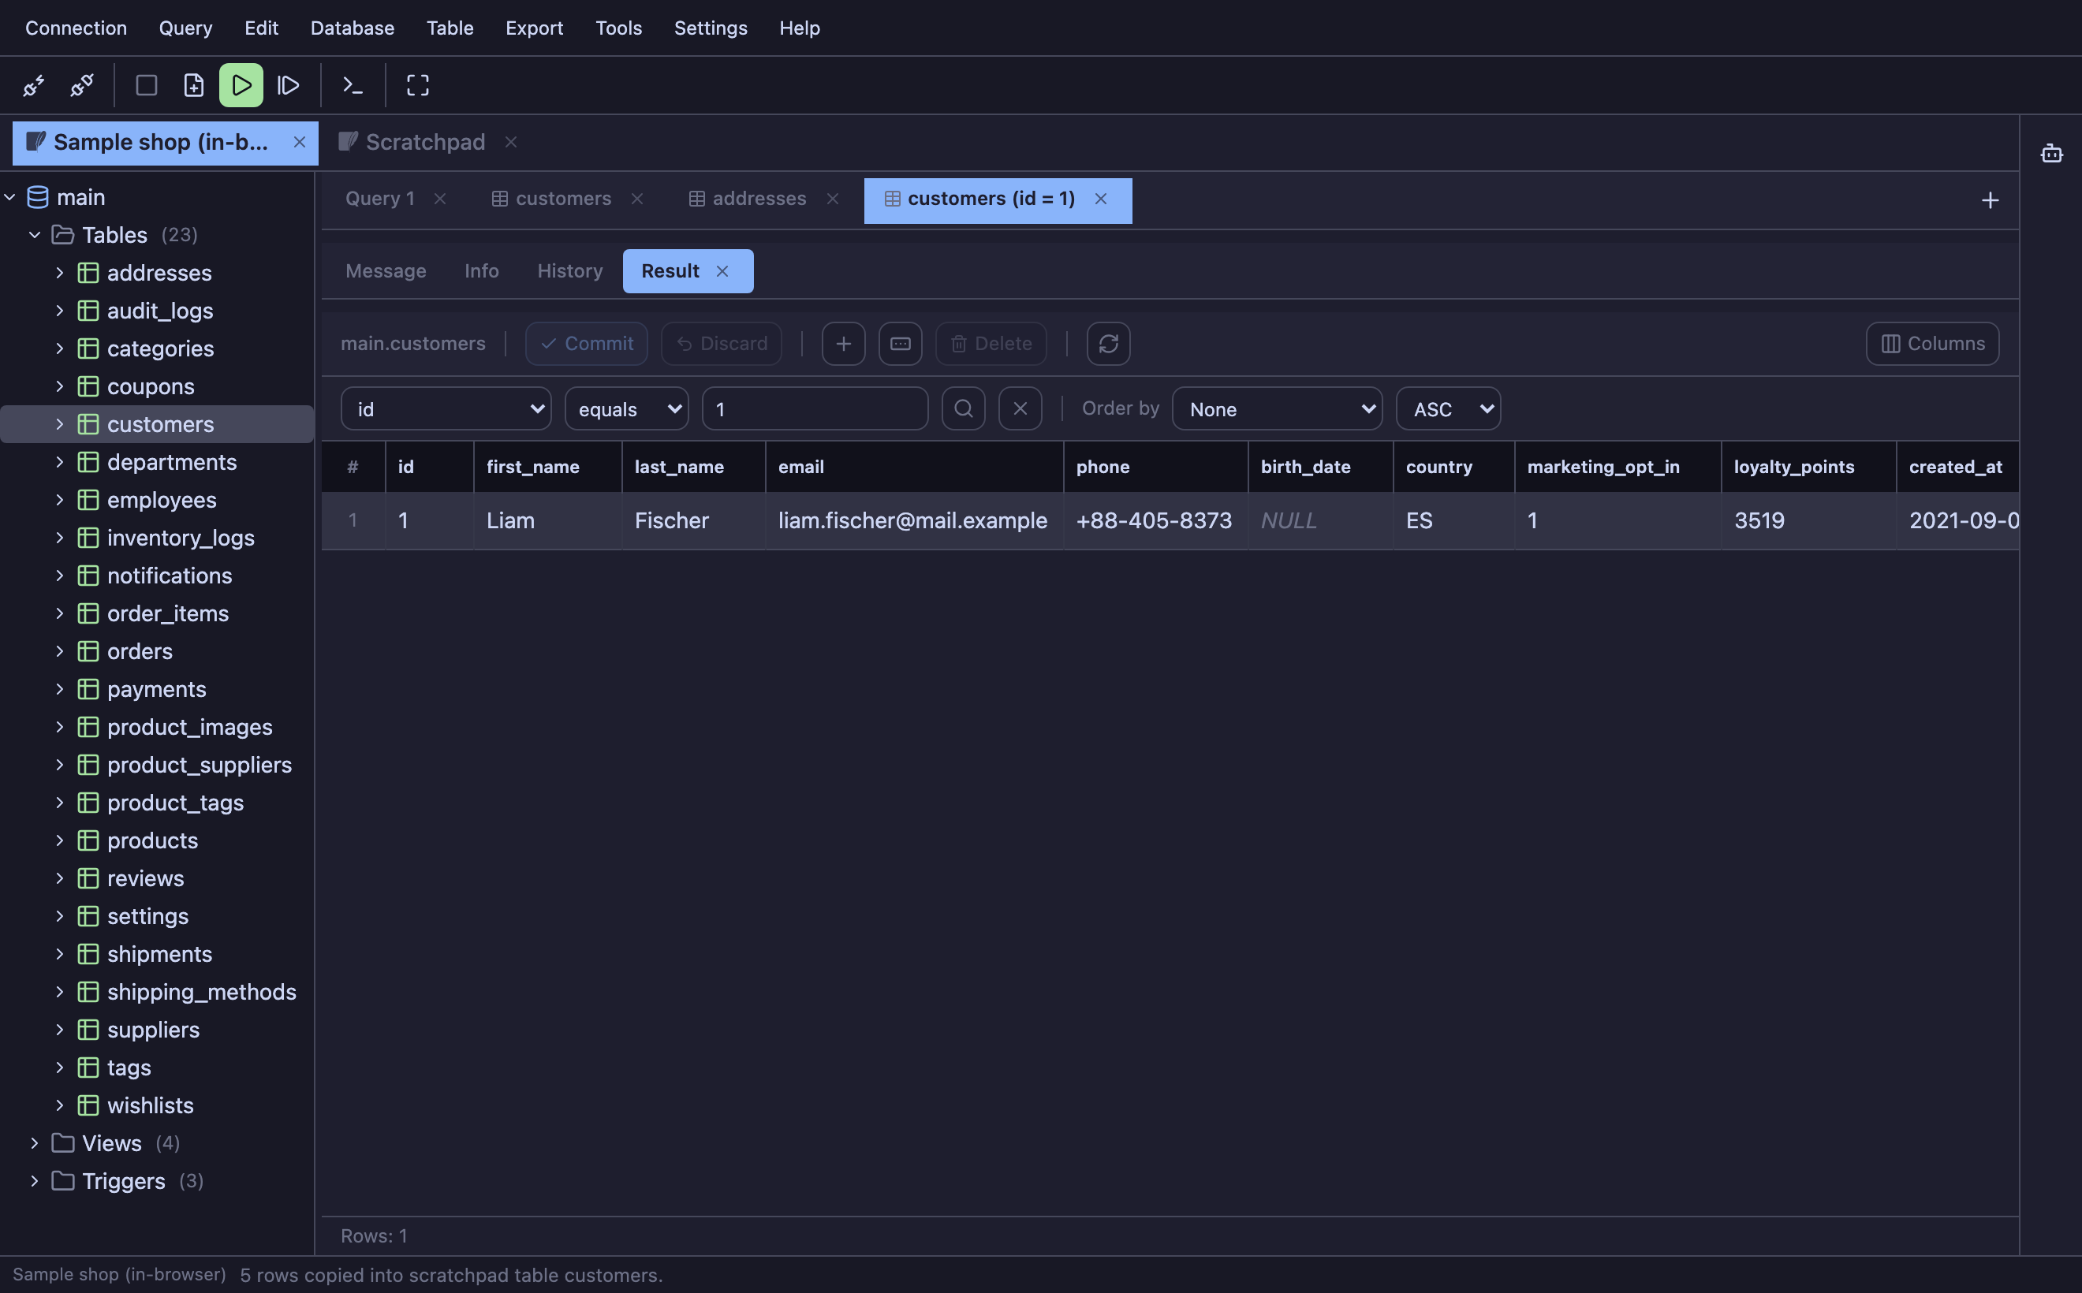This screenshot has height=1293, width=2082.
Task: Switch to the Query 1 tab
Action: [380, 199]
